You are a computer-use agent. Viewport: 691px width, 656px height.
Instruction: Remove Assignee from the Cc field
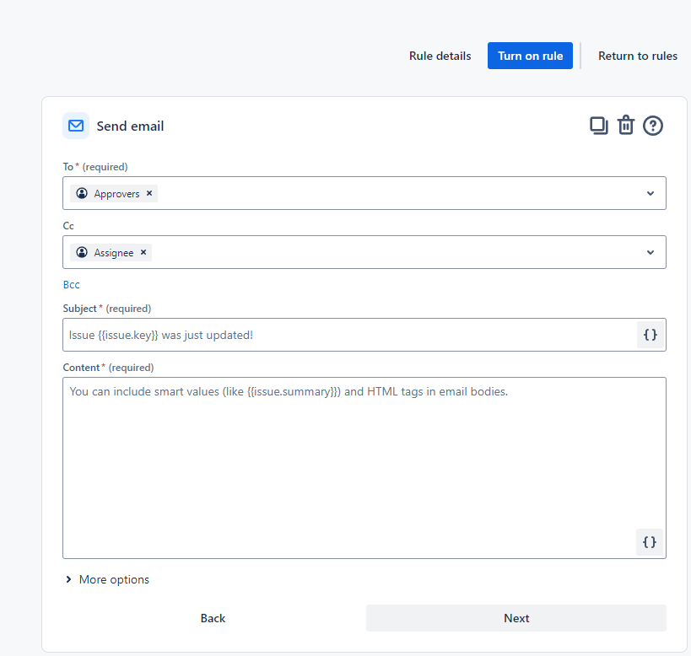(x=143, y=252)
